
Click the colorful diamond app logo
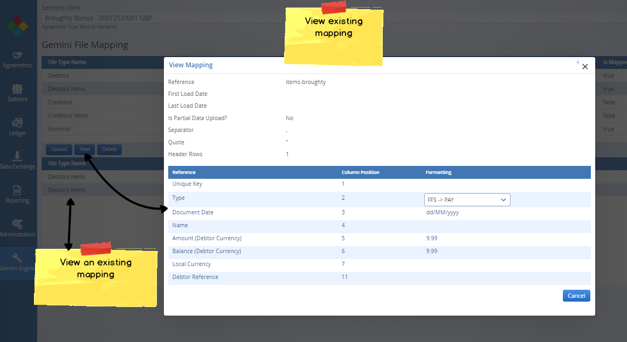tap(17, 26)
